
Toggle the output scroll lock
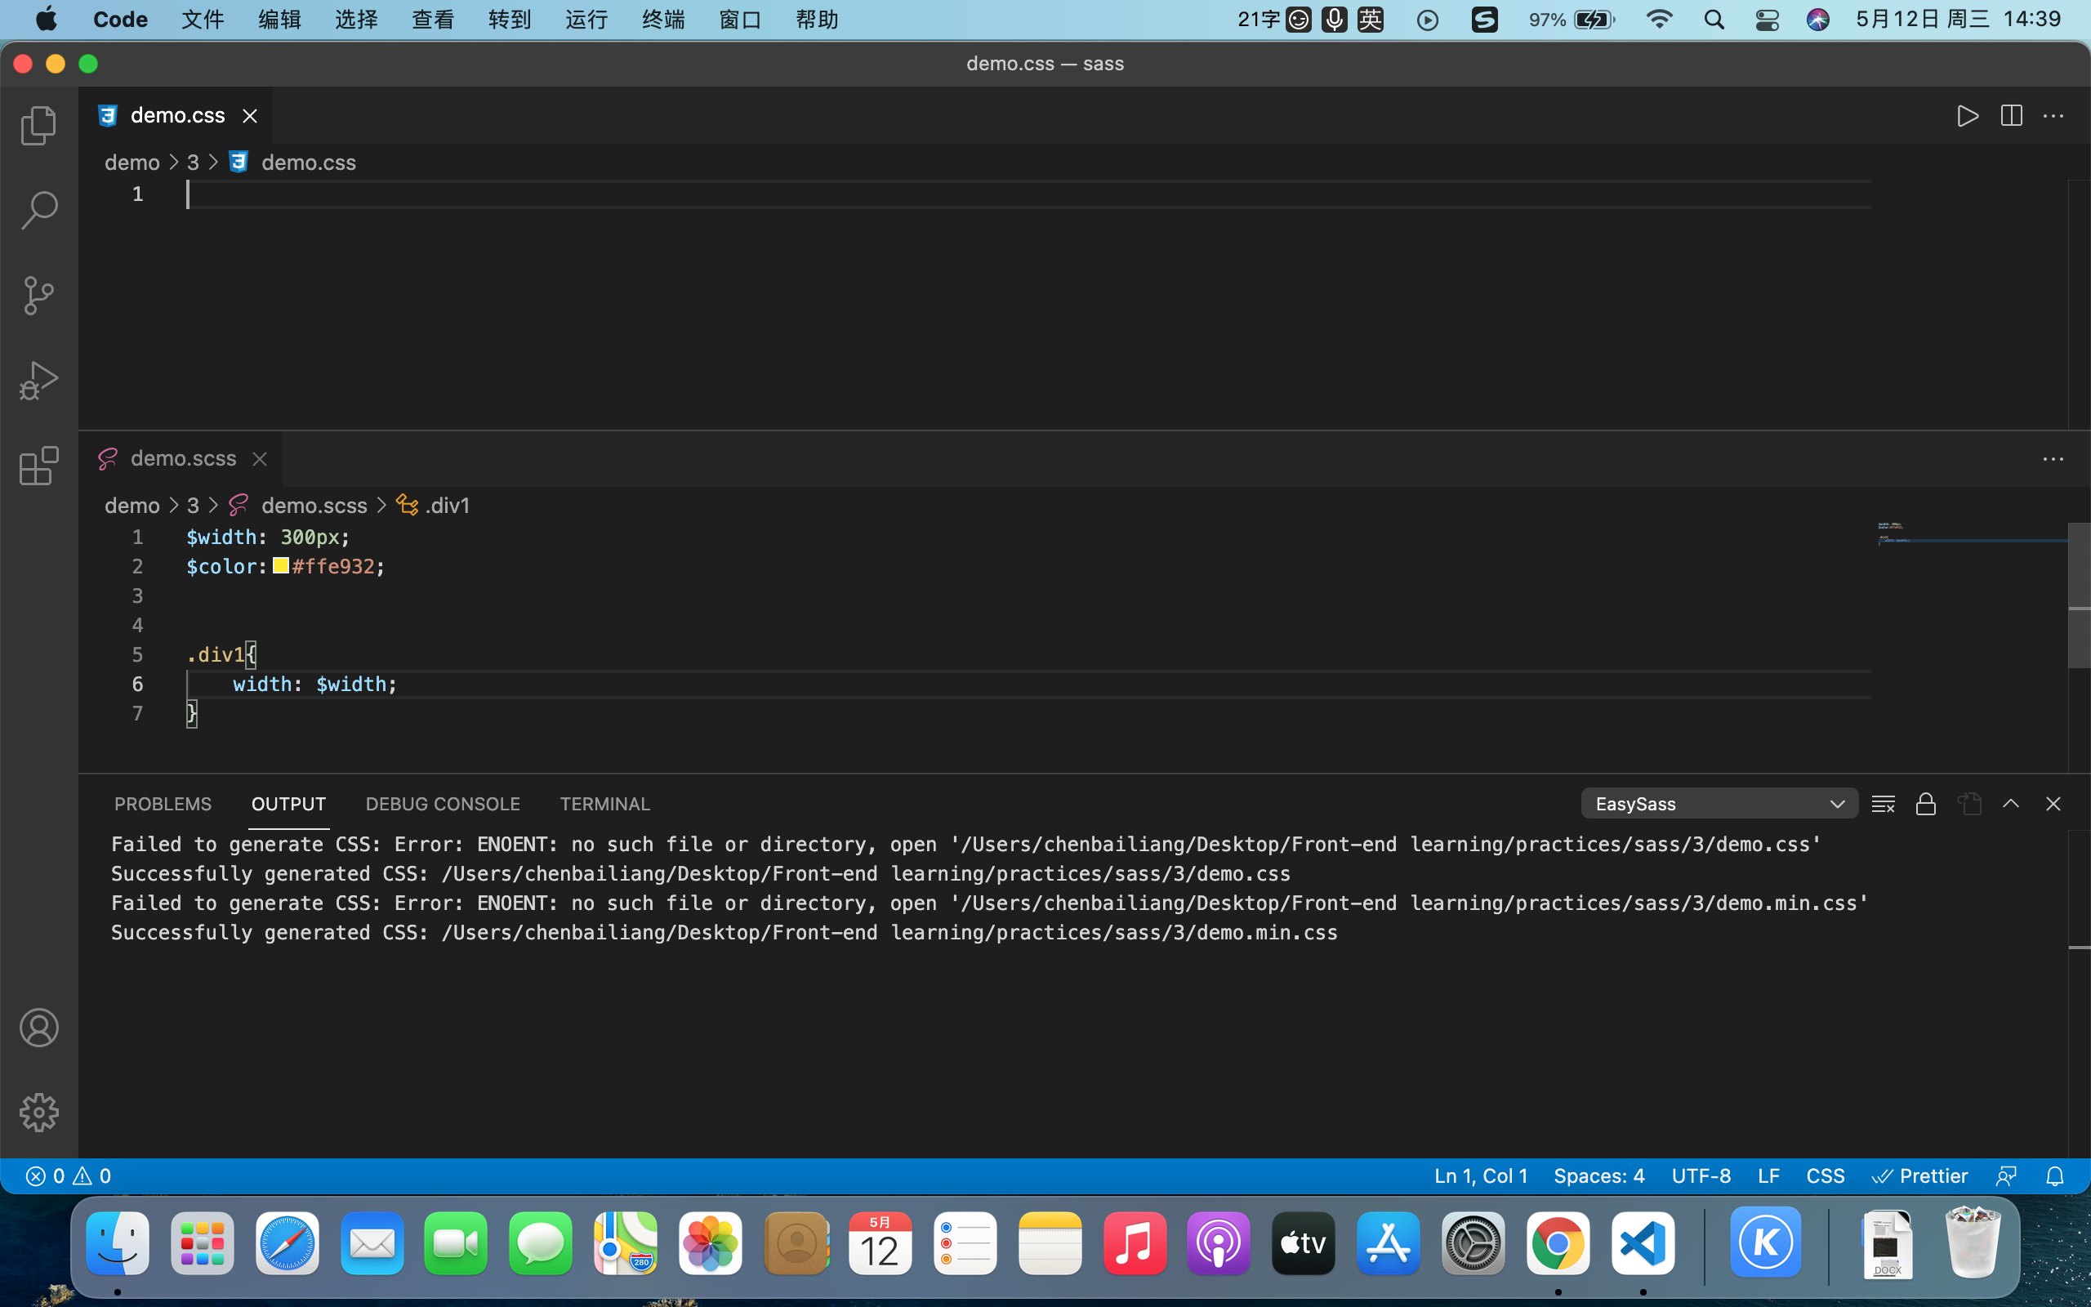click(x=1926, y=804)
